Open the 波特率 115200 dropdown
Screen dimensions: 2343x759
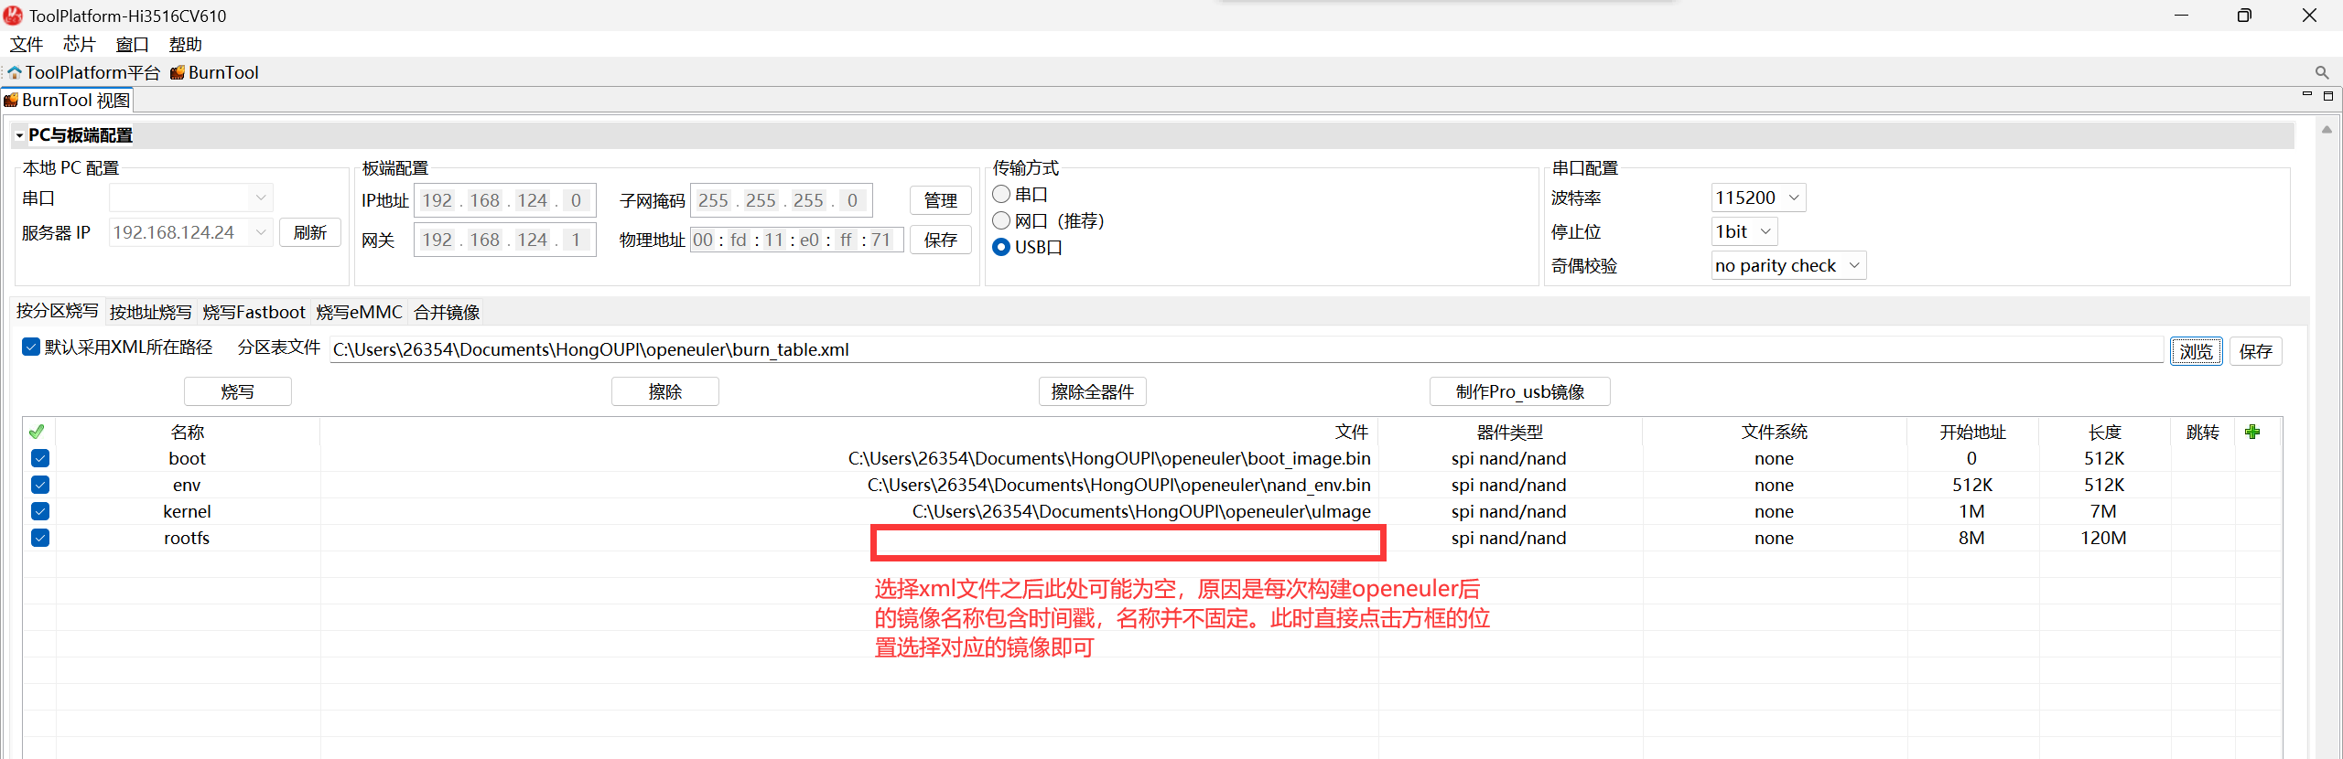coord(1757,198)
